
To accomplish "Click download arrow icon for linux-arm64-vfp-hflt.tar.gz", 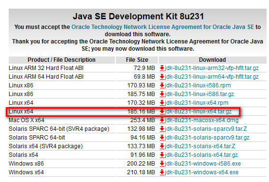I will tap(162, 77).
